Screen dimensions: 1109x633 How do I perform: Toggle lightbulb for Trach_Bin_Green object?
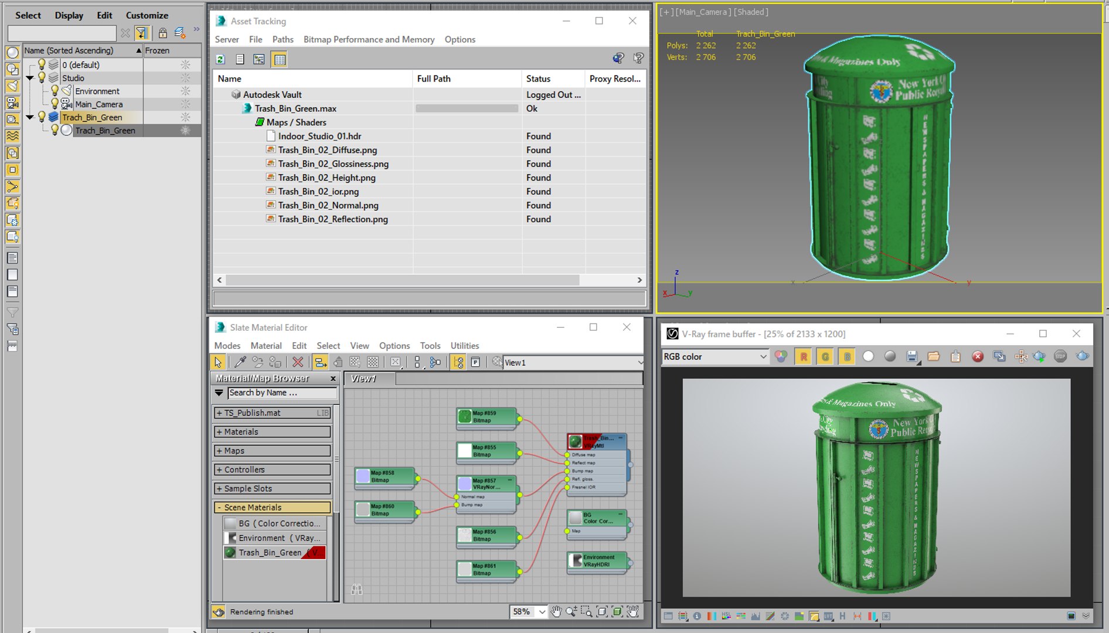pos(55,130)
